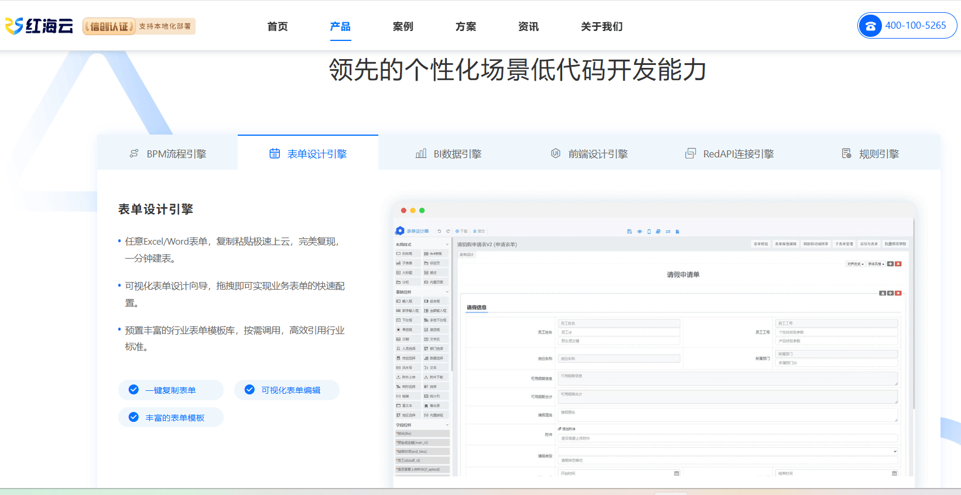
Task: Click the undo arrow in form designer
Action: [439, 232]
